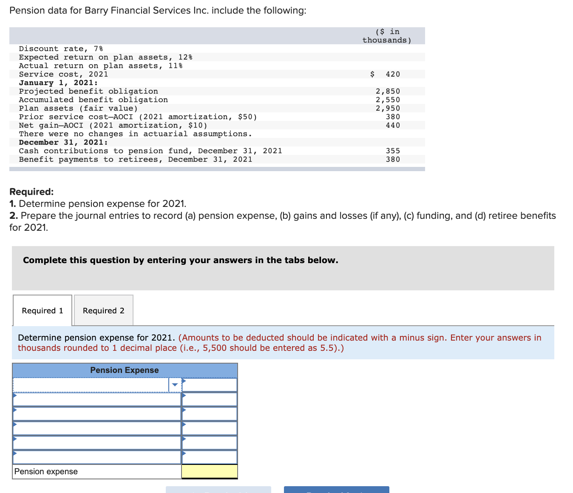Viewport: 573px width, 493px height.
Task: Select the 'Pension expense' total row label
Action: click(x=46, y=472)
